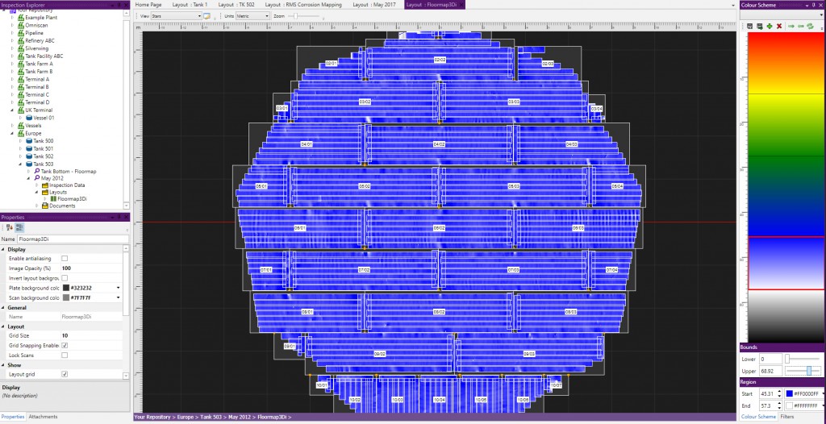Screen dimensions: 826x424
Task: Select Tank 502 in the Inspection Explorer
Action: coord(43,156)
